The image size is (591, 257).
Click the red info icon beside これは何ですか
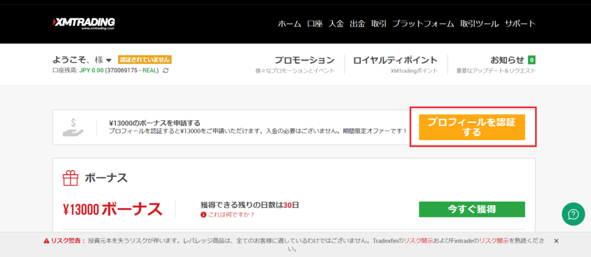tap(203, 215)
